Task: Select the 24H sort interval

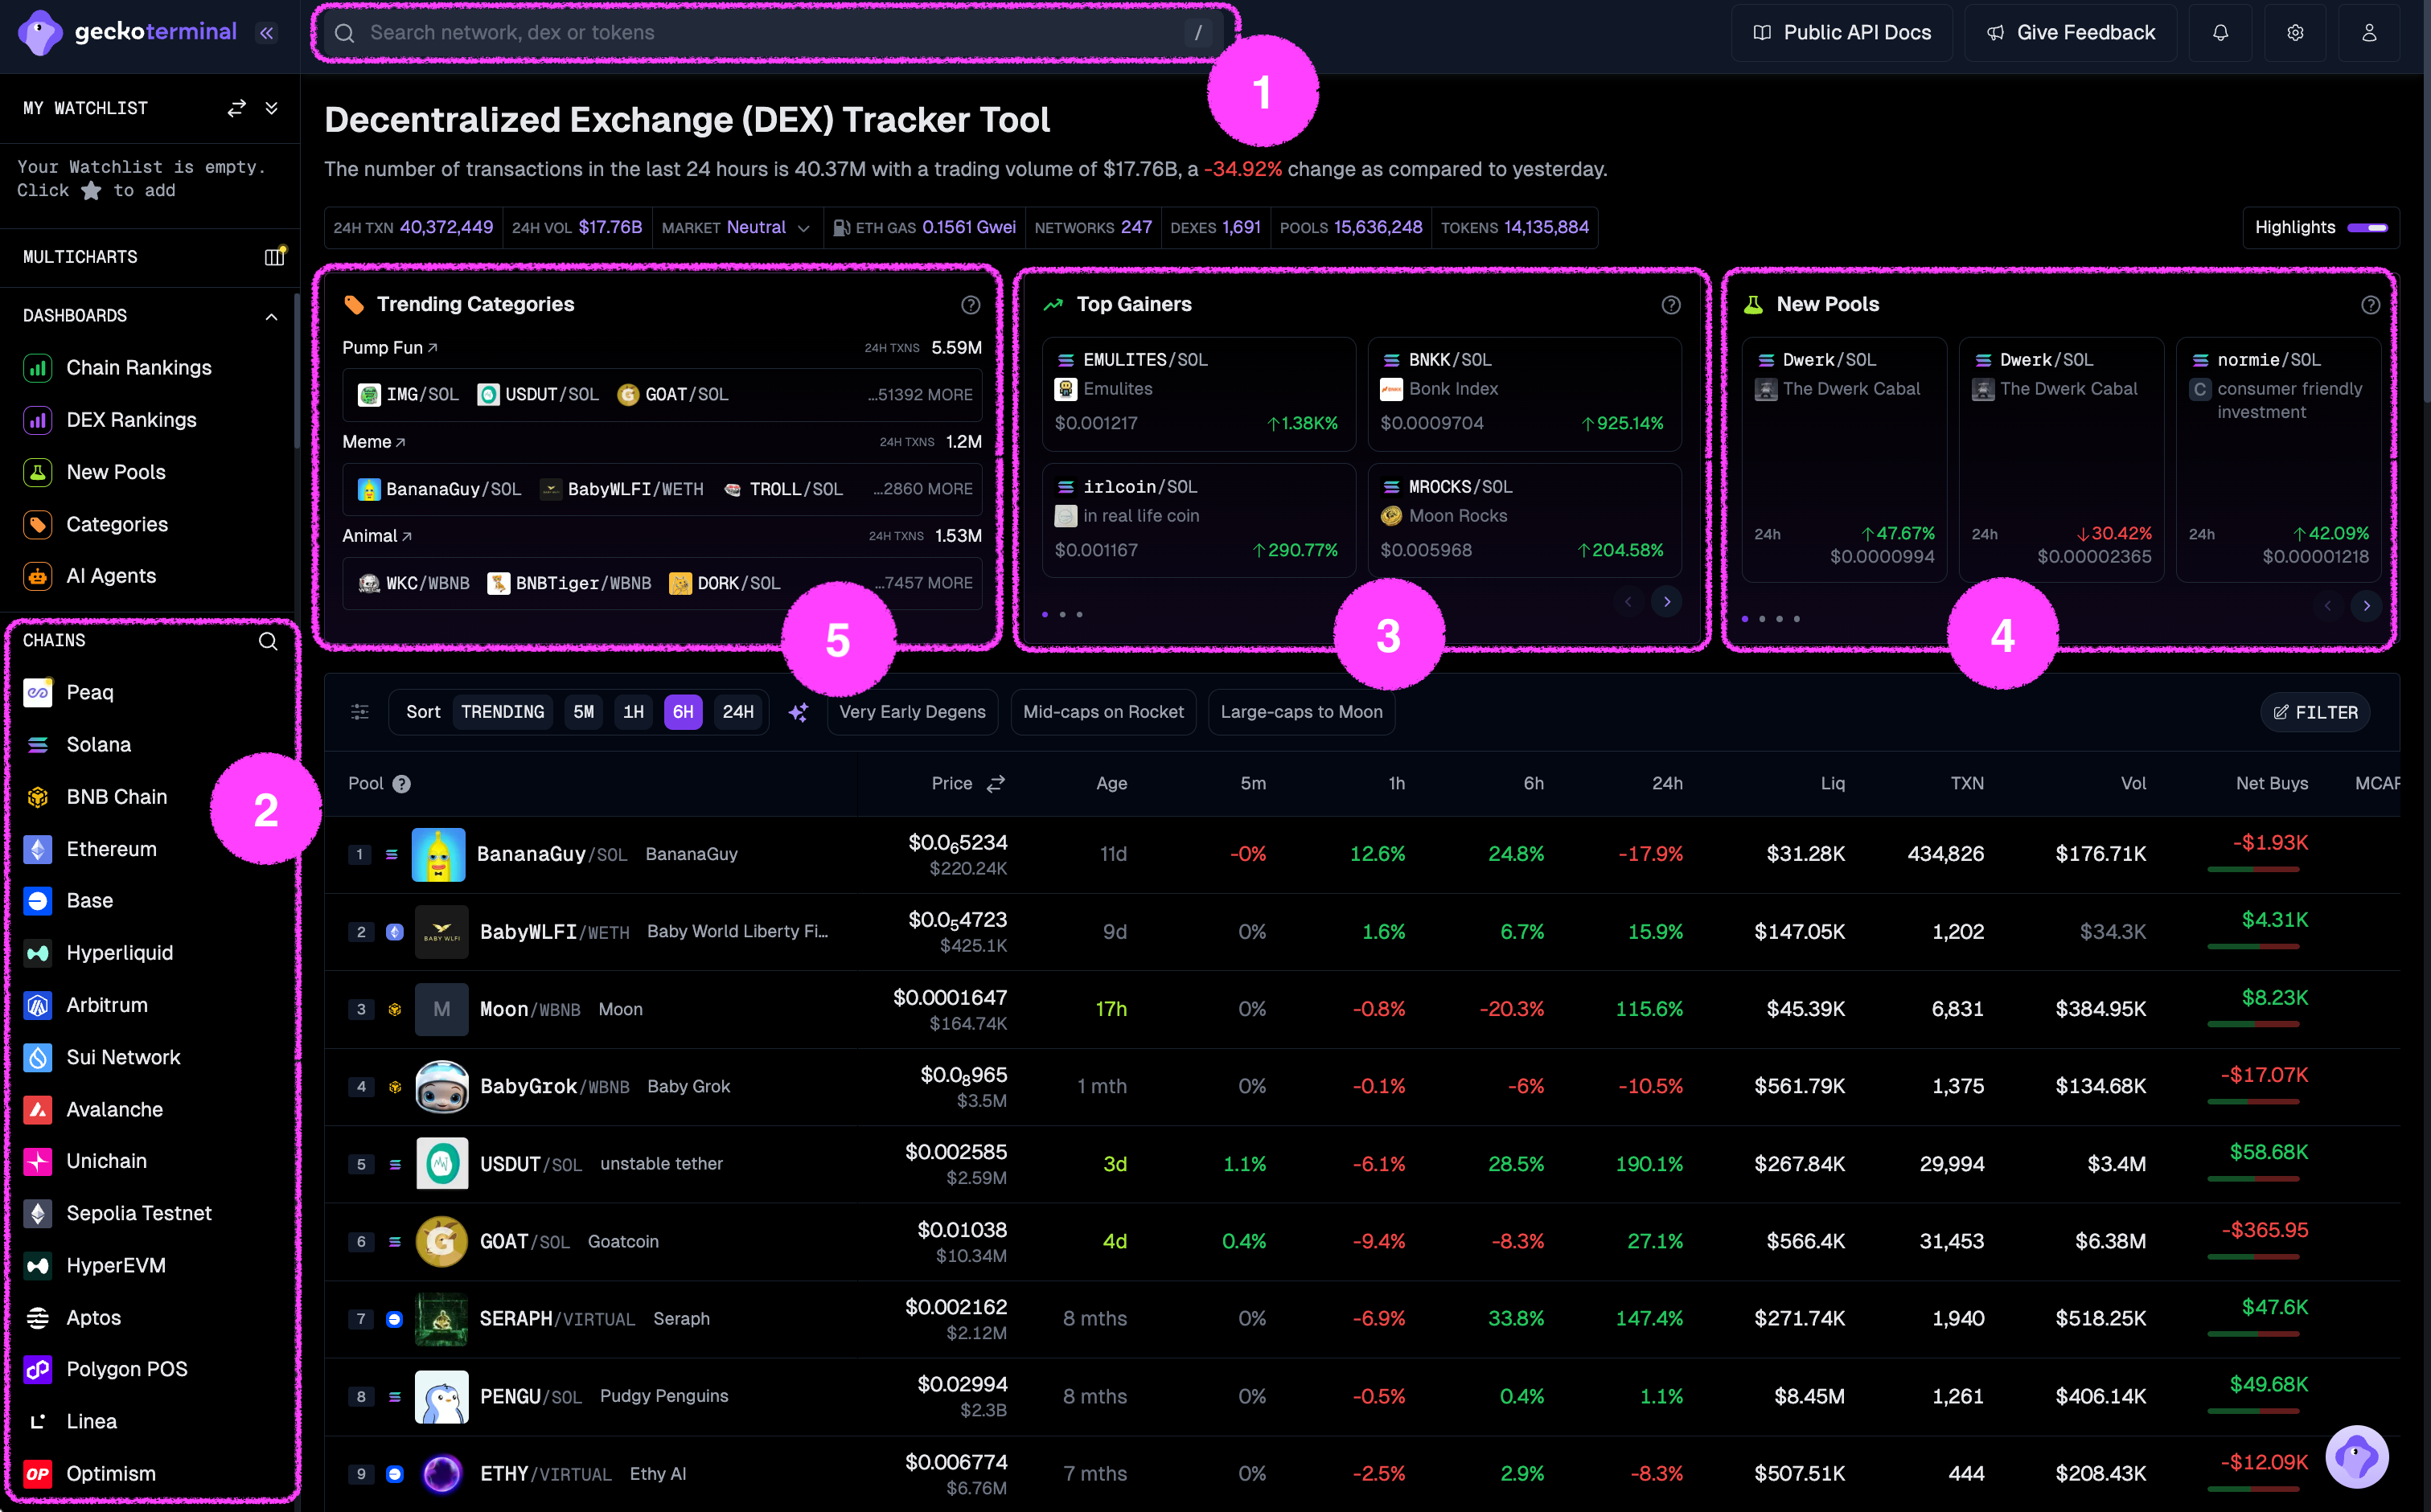Action: click(x=738, y=712)
